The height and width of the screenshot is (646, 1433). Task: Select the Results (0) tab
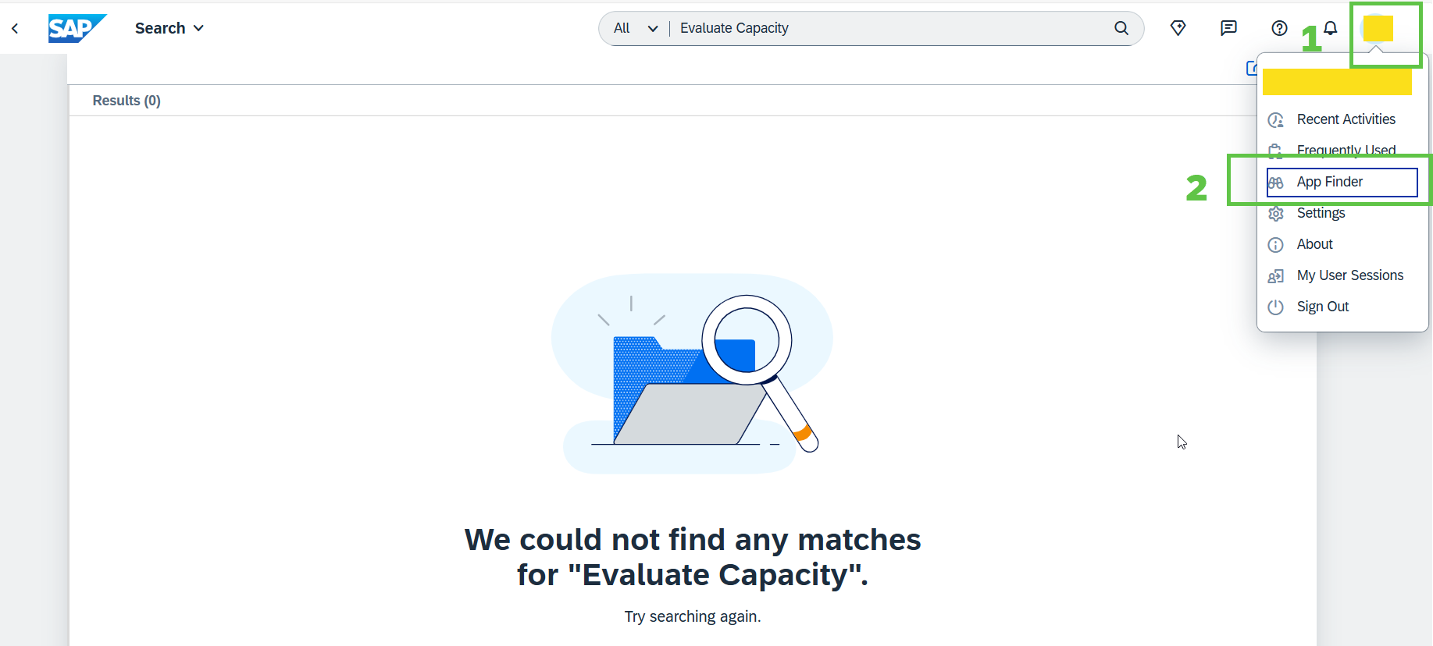click(x=127, y=101)
